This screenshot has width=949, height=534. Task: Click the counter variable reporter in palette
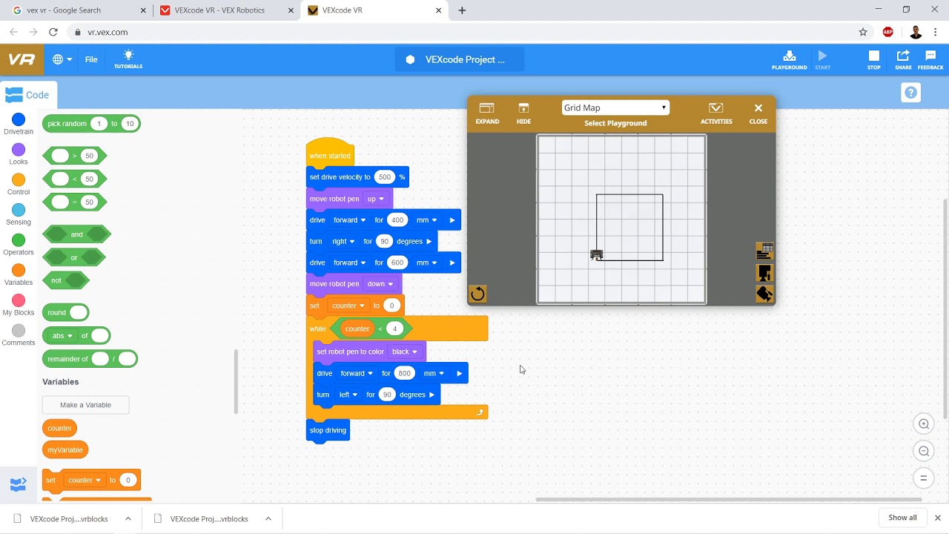[x=59, y=428]
